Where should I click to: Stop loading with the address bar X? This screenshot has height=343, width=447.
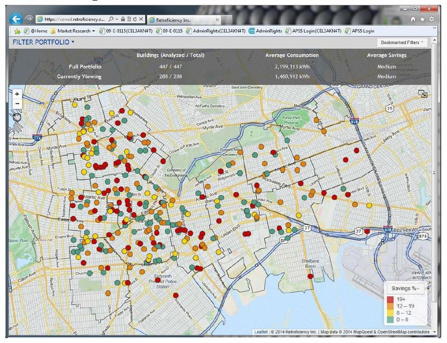tap(141, 19)
